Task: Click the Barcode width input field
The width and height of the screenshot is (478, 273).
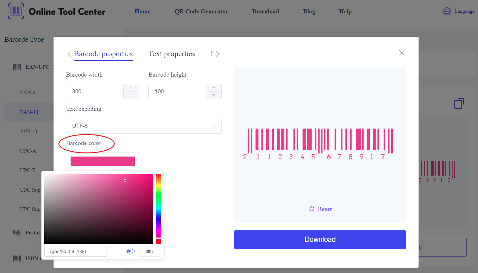Action: coord(95,92)
